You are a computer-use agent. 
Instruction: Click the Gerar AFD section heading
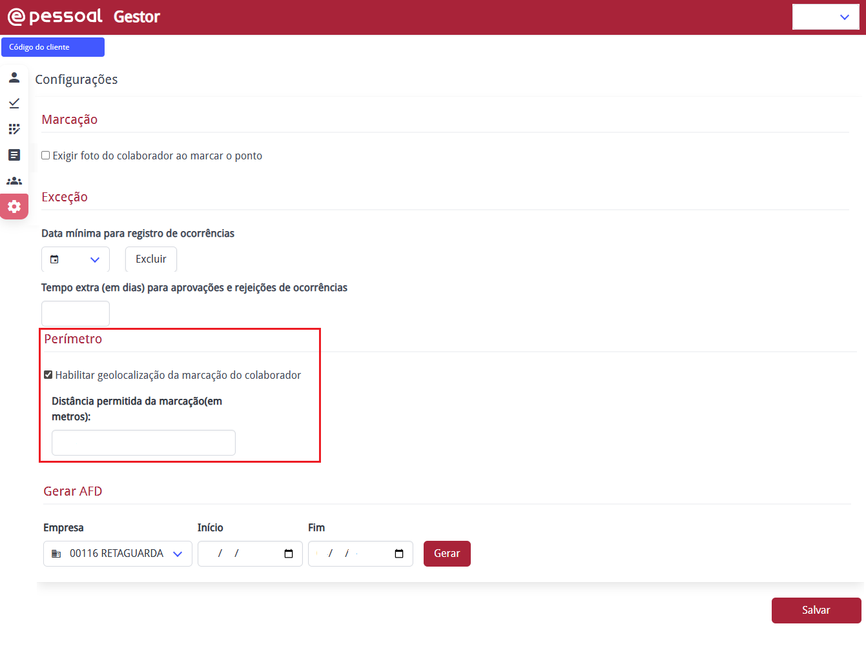click(73, 491)
